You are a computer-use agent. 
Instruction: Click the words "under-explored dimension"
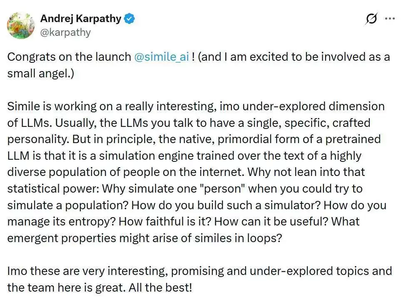pyautogui.click(x=316, y=106)
